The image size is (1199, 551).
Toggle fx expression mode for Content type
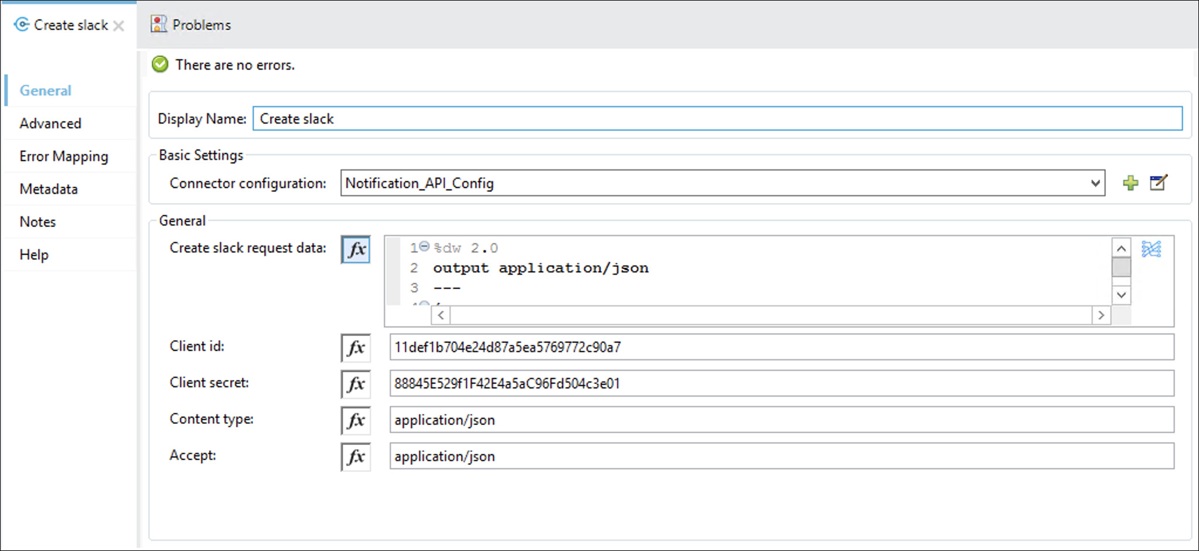click(356, 421)
